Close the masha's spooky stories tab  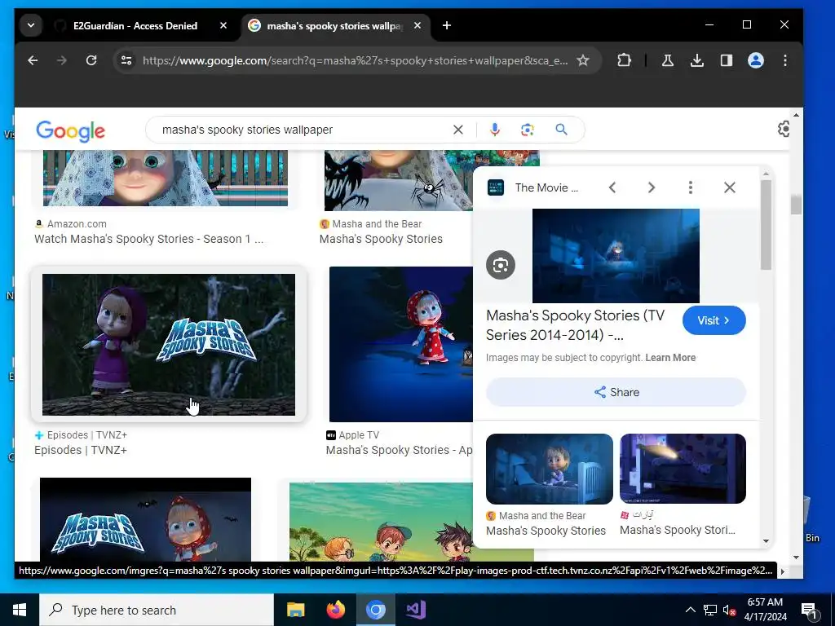[417, 25]
